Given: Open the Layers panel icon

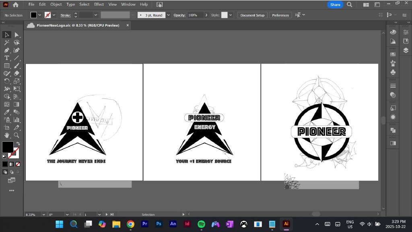Looking at the screenshot, I should tap(406, 50).
